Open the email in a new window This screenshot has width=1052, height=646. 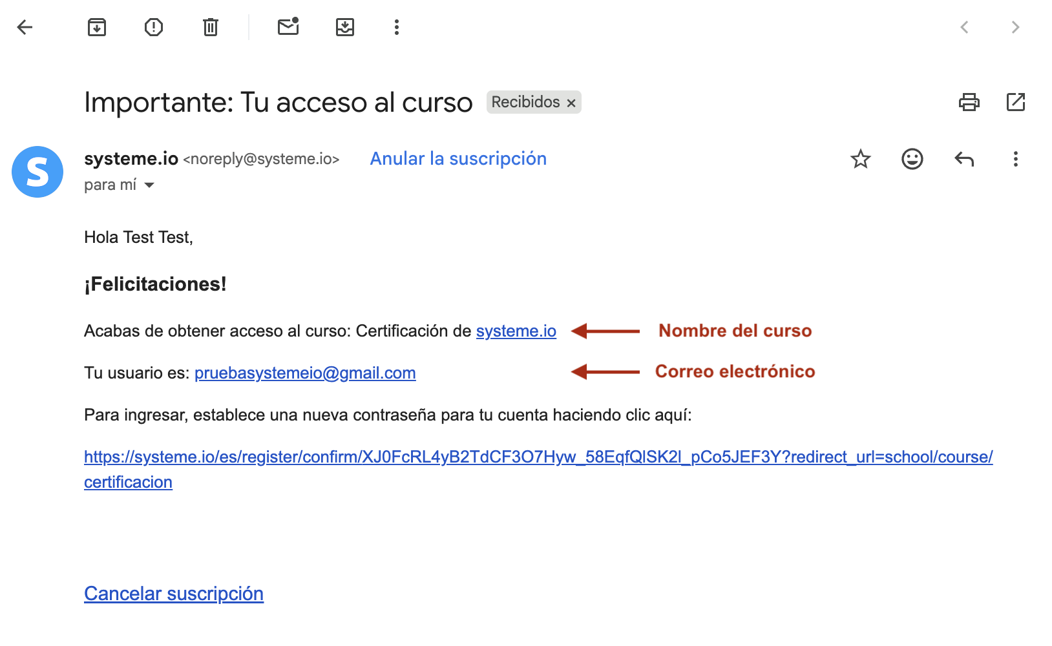click(1016, 102)
